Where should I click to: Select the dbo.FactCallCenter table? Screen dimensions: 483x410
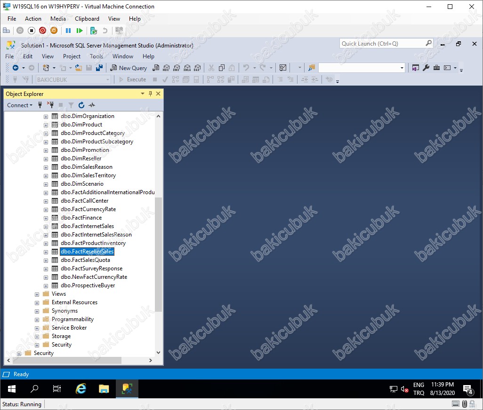(x=84, y=201)
